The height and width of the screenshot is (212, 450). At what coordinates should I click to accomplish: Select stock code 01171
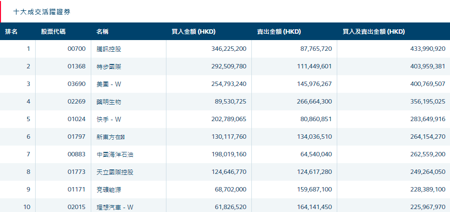(x=77, y=190)
